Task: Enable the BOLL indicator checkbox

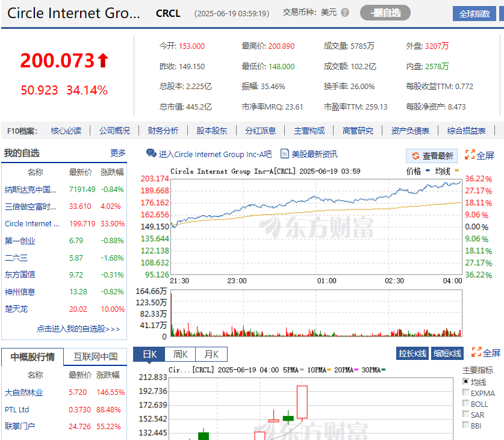Action: 465,403
